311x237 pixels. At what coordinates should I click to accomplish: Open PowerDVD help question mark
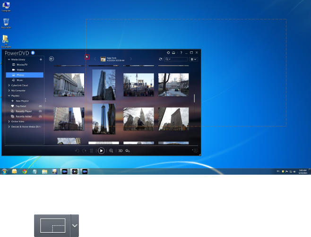click(x=181, y=53)
